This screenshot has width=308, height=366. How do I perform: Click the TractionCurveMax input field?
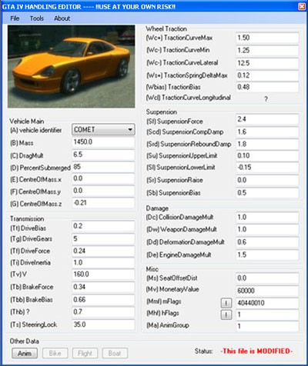[x=267, y=38]
